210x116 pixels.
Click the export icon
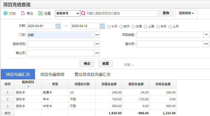point(23,13)
